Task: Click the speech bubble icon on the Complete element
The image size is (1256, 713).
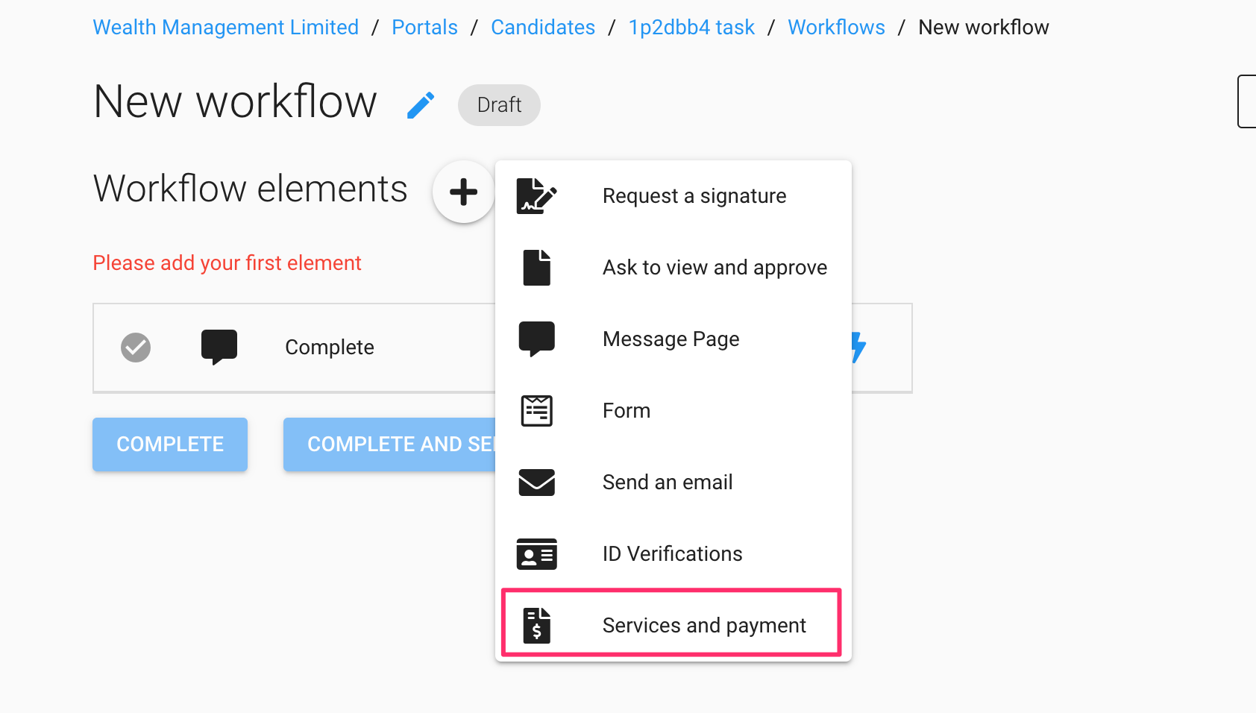Action: (219, 346)
